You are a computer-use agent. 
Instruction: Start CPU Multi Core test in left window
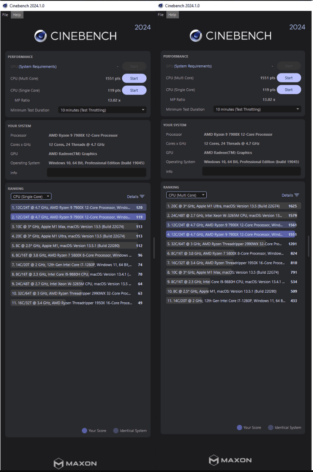[x=134, y=79]
